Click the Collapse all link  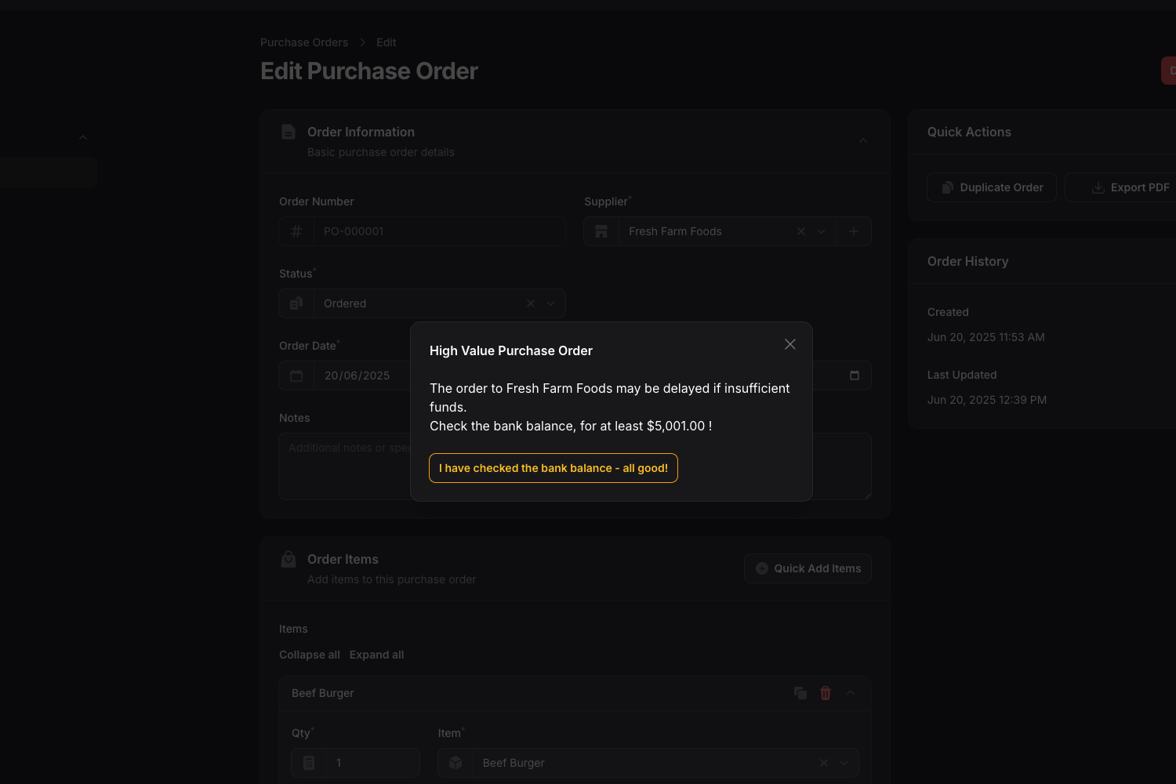coord(309,655)
